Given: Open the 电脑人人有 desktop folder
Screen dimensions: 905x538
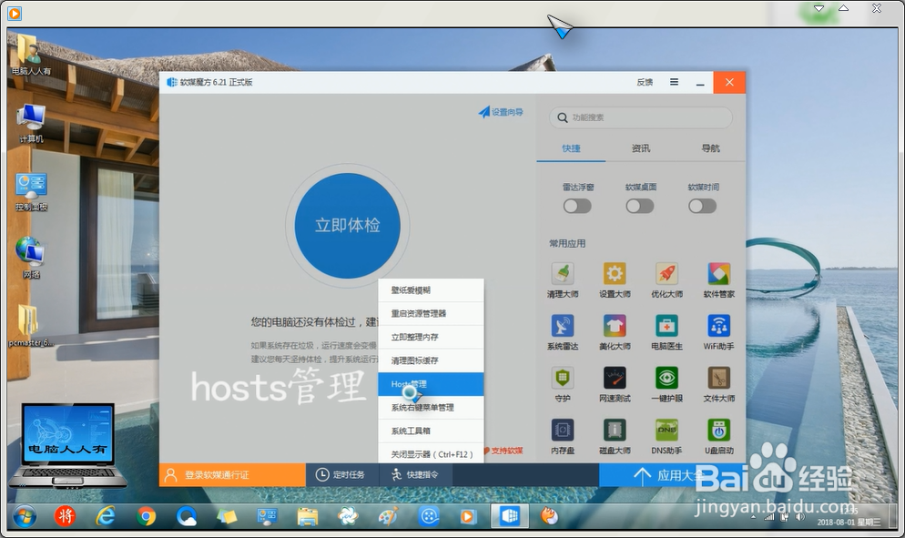Looking at the screenshot, I should 31,55.
